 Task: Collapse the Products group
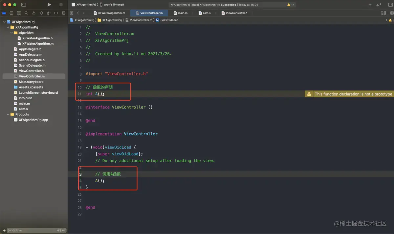(x=8, y=114)
